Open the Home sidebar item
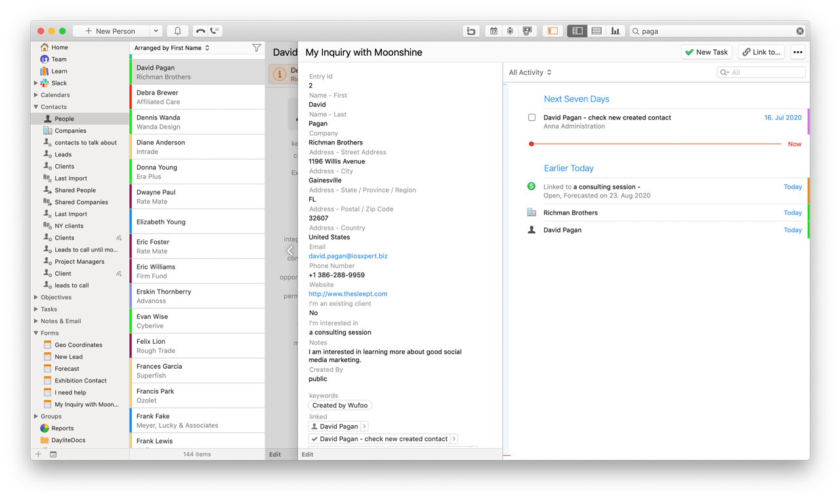Screen dimensions: 840x500 (60, 47)
